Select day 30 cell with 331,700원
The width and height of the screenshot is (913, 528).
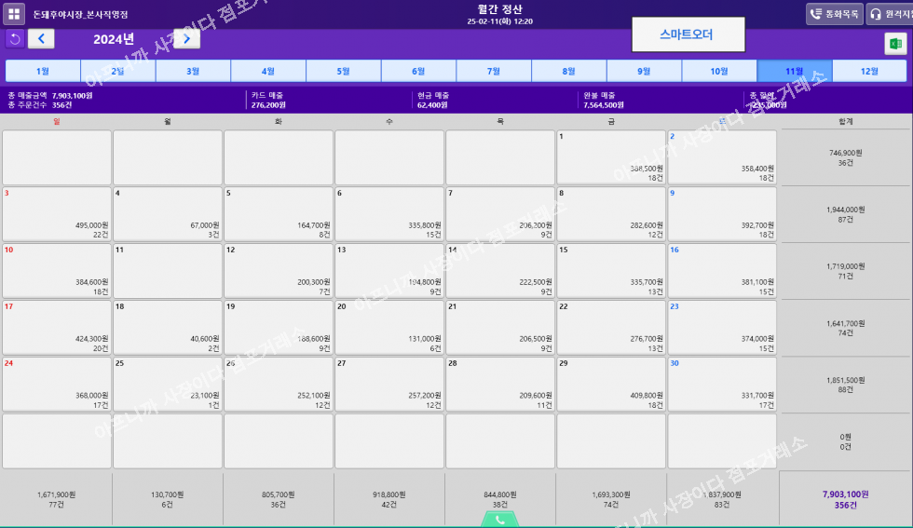click(x=722, y=384)
